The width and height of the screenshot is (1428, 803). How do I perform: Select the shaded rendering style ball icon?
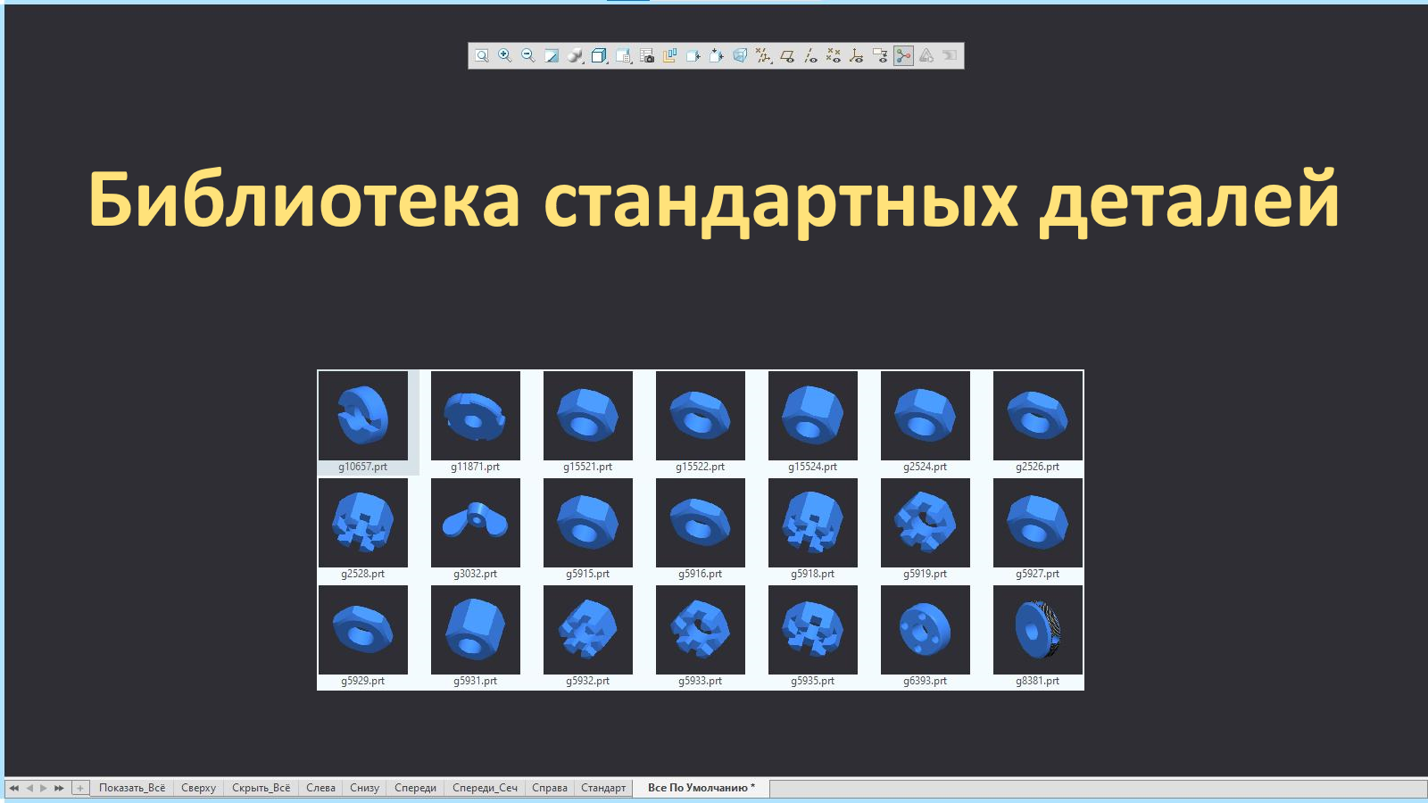(573, 56)
